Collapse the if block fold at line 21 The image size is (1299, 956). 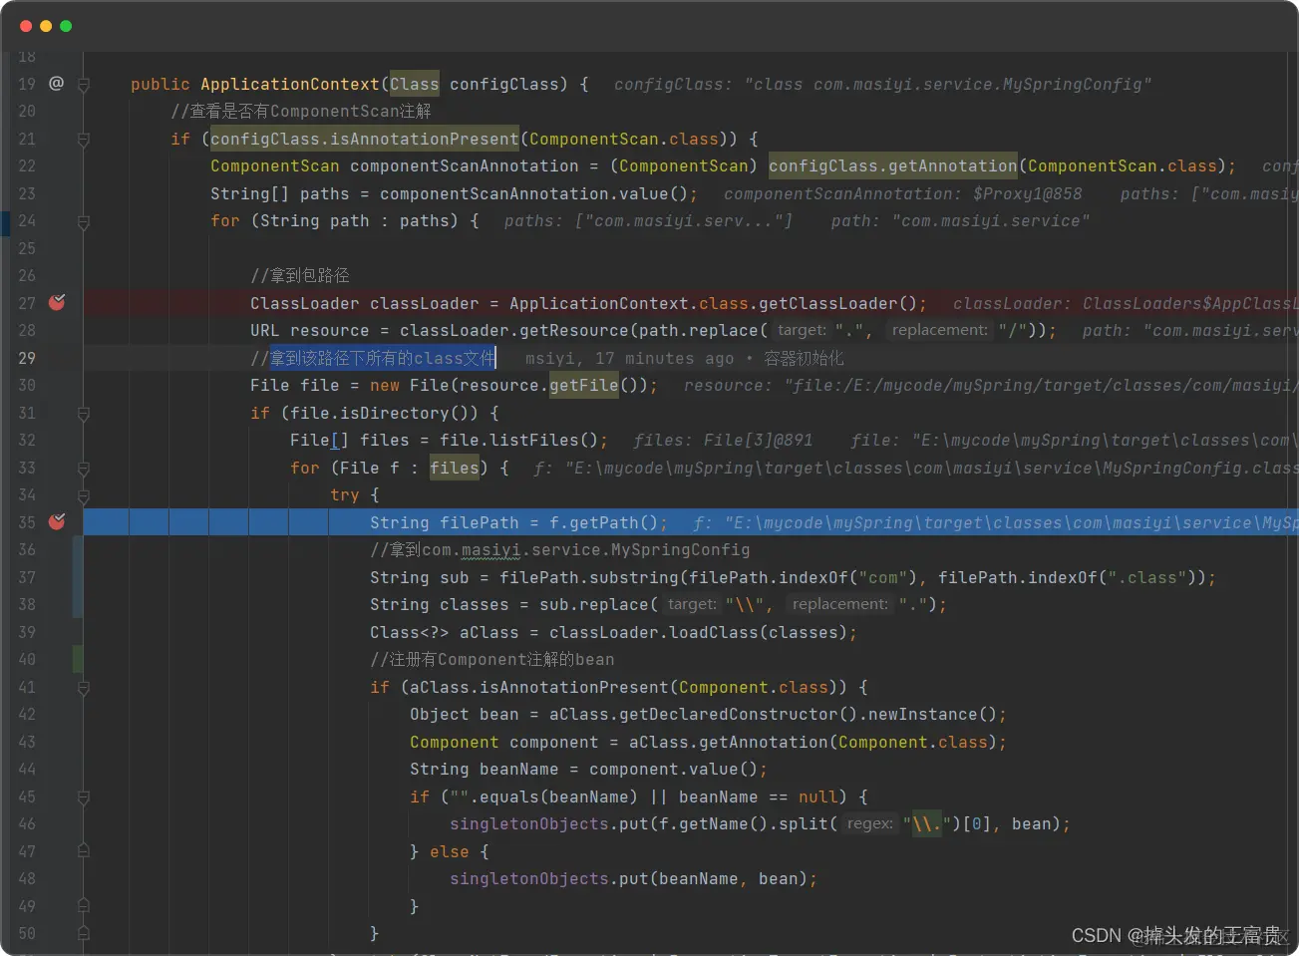click(x=84, y=140)
